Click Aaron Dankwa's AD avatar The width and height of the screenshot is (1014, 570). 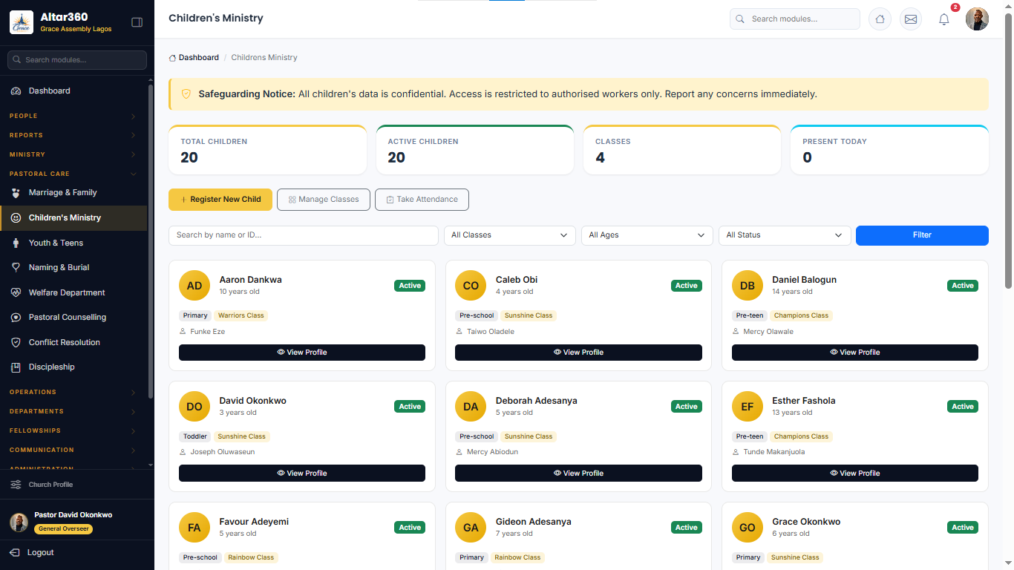[194, 286]
